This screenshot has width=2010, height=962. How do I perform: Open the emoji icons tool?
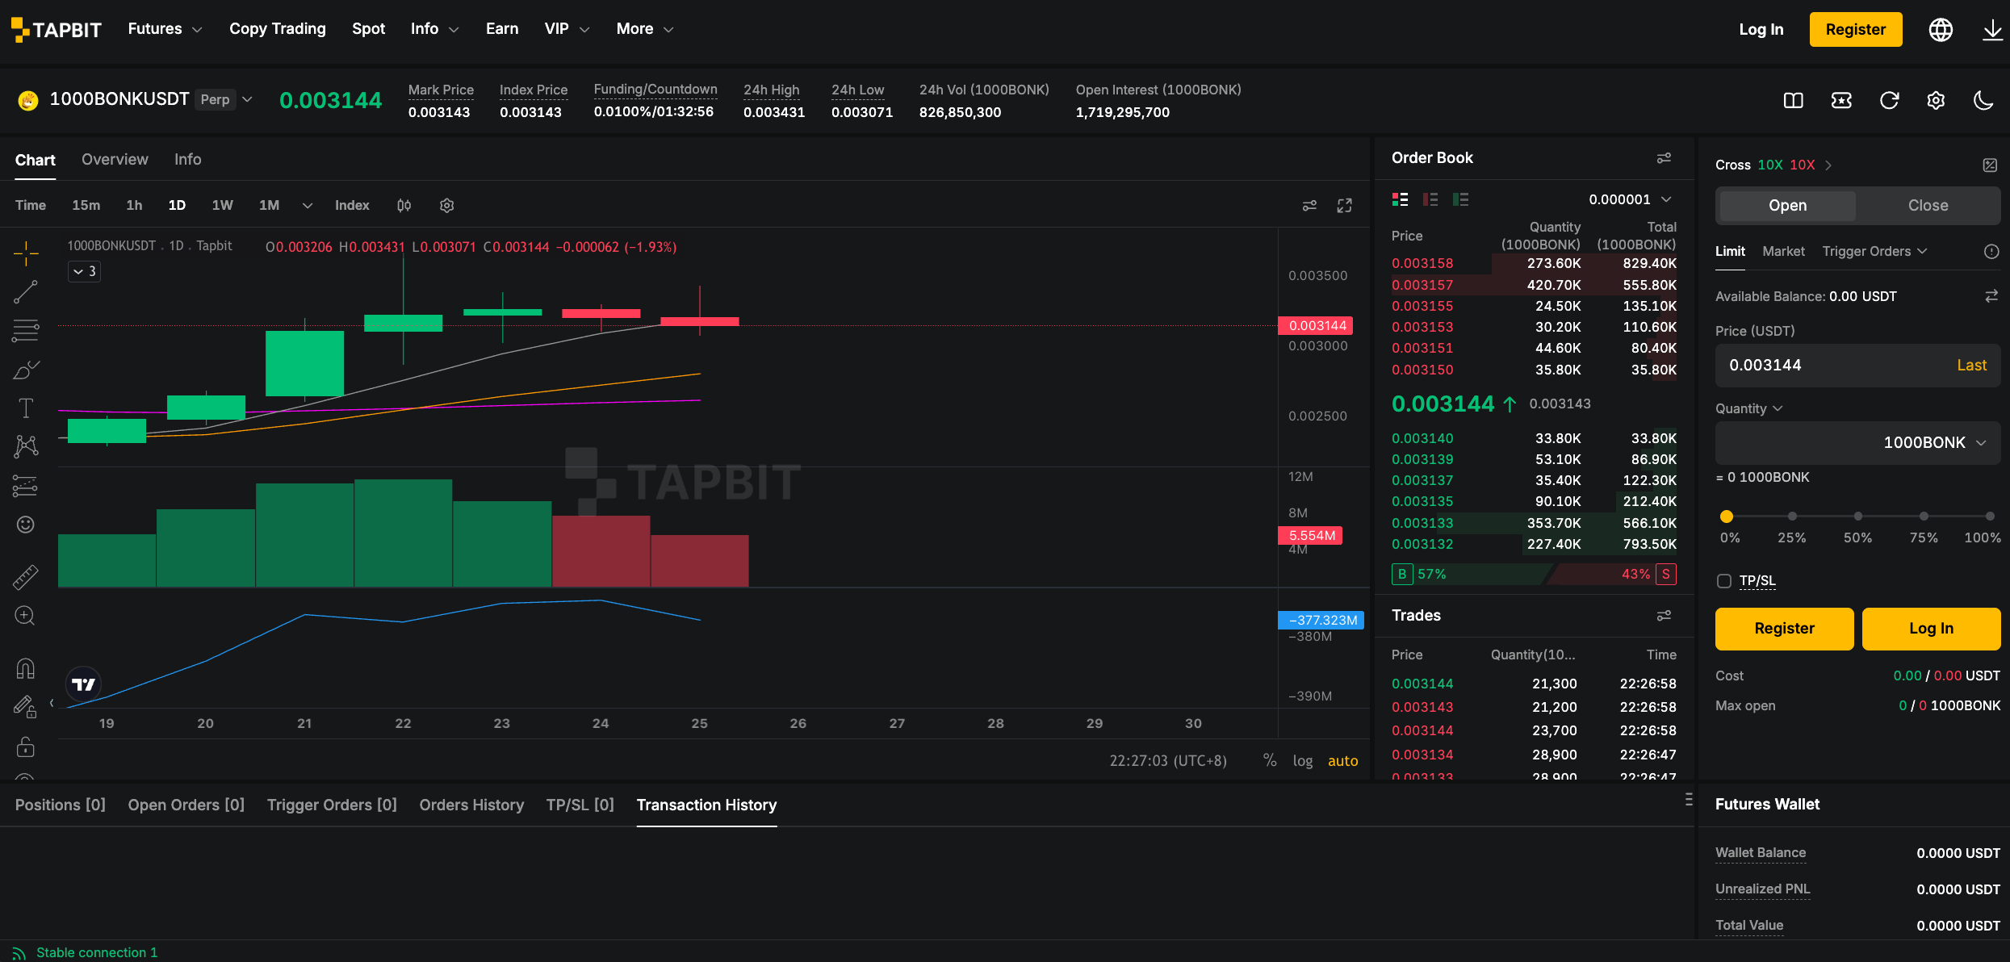[26, 525]
